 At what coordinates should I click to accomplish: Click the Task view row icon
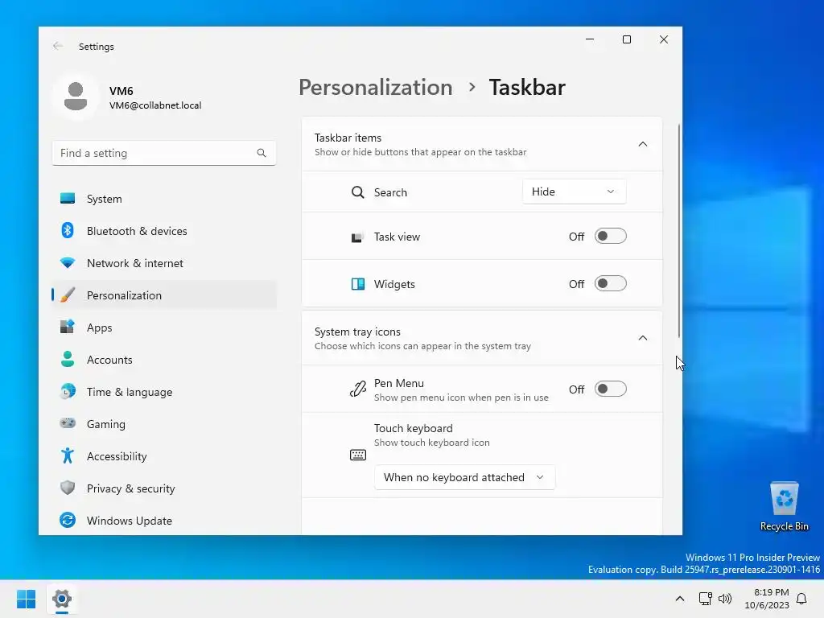point(357,237)
